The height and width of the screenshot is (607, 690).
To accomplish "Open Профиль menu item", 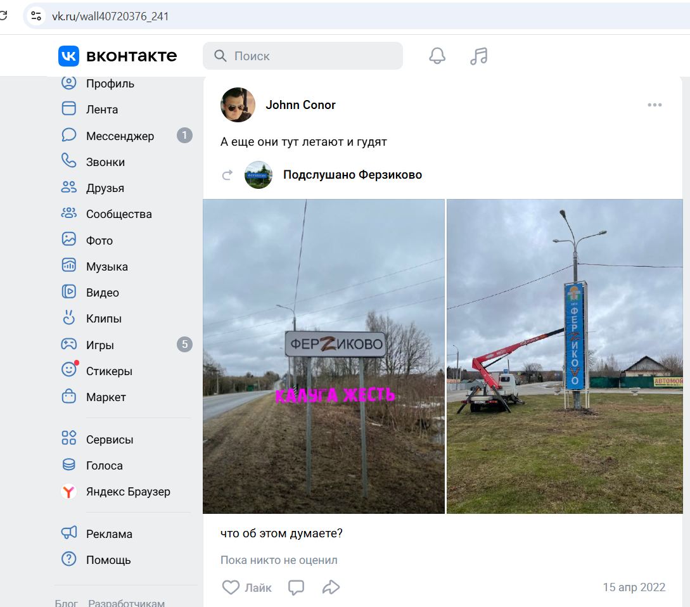I will (110, 84).
